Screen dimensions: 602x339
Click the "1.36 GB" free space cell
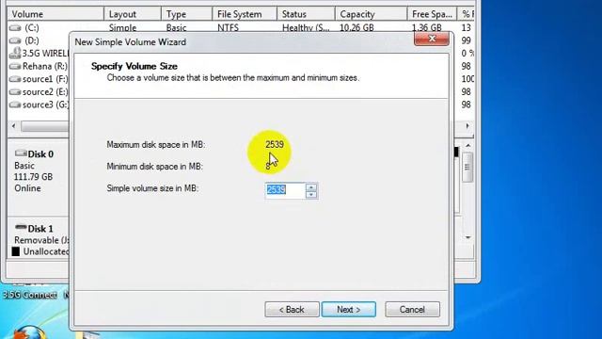pyautogui.click(x=426, y=27)
